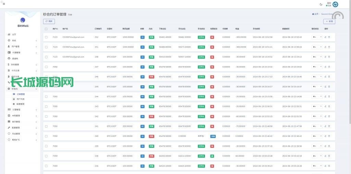Image resolution: width=351 pixels, height=174 pixels.
Task: Click the user avatar power icon
Action: [335, 4]
